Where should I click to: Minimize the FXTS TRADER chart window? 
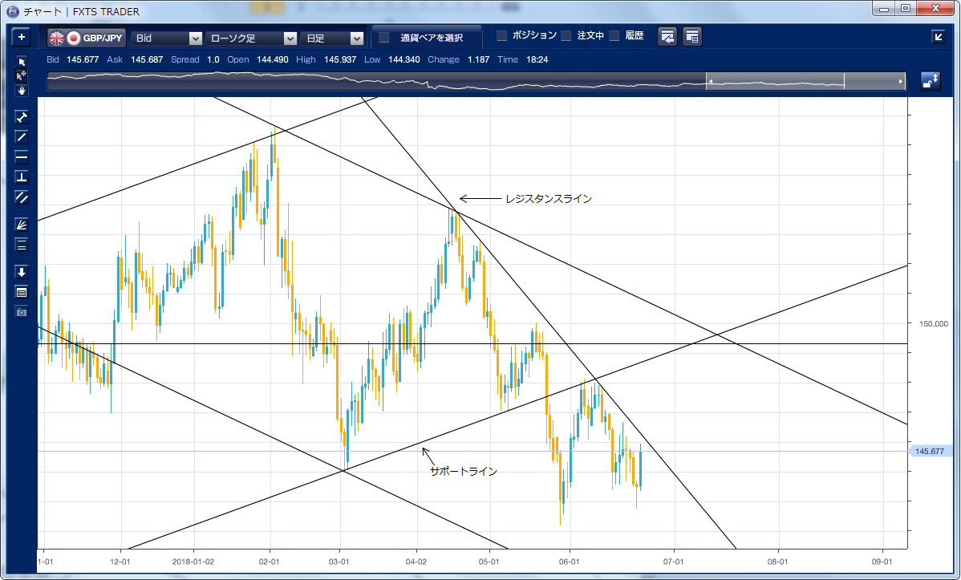[x=884, y=9]
